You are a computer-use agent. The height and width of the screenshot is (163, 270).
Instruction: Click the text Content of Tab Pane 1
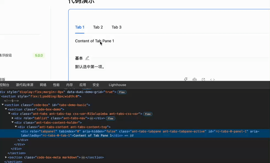pyautogui.click(x=95, y=41)
